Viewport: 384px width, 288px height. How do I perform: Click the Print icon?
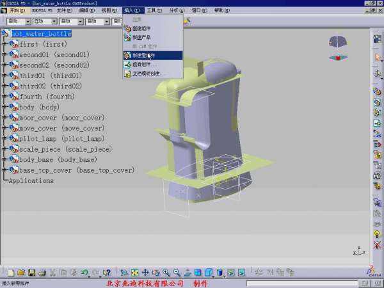click(x=42, y=273)
